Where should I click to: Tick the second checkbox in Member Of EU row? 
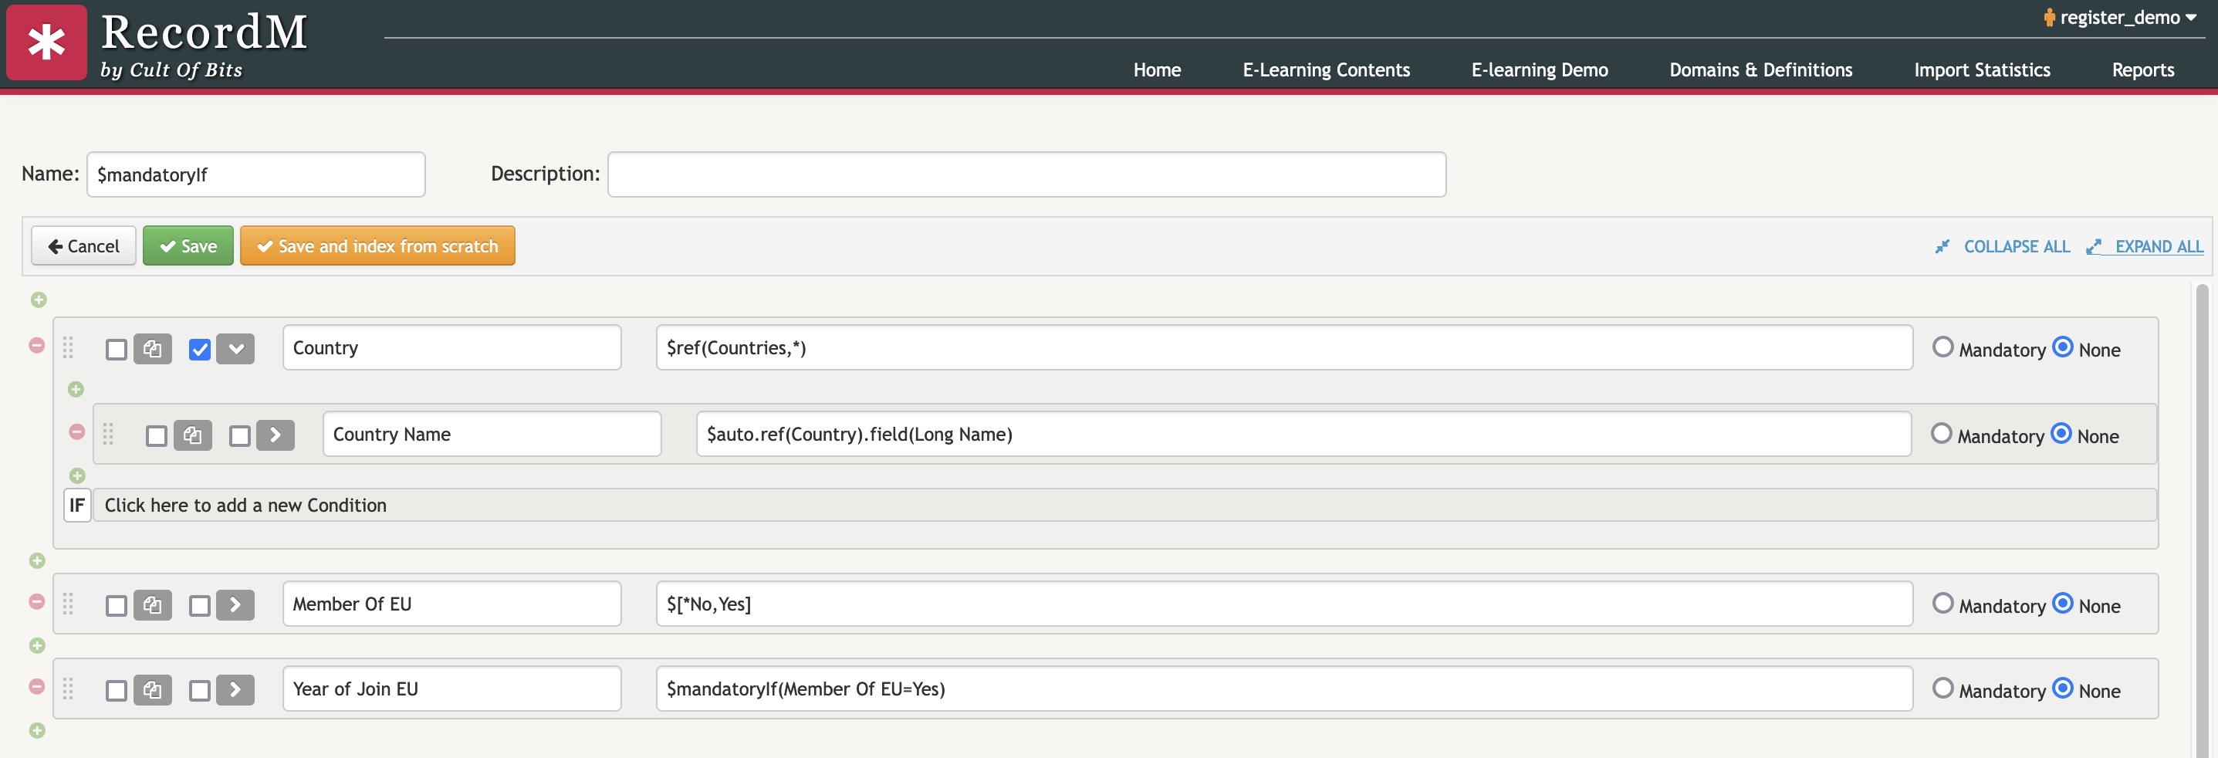pyautogui.click(x=200, y=605)
